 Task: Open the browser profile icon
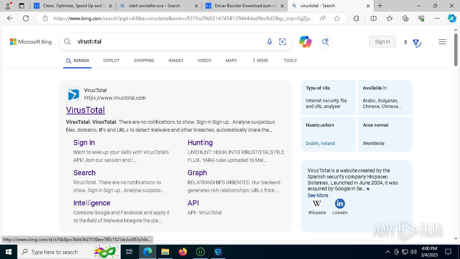(x=8, y=6)
